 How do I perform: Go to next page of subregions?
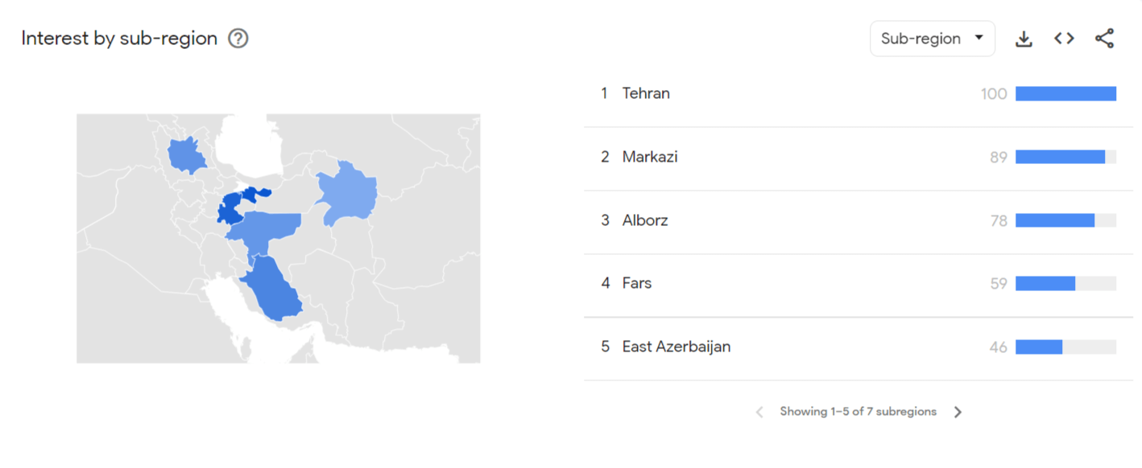pos(958,412)
